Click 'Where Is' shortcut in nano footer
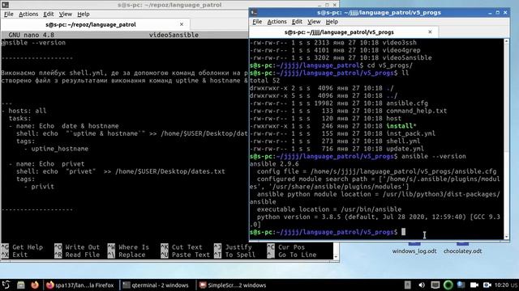 pyautogui.click(x=129, y=247)
